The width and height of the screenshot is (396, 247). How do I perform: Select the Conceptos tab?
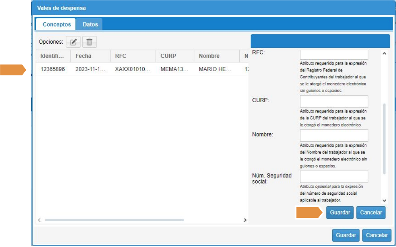(x=57, y=25)
